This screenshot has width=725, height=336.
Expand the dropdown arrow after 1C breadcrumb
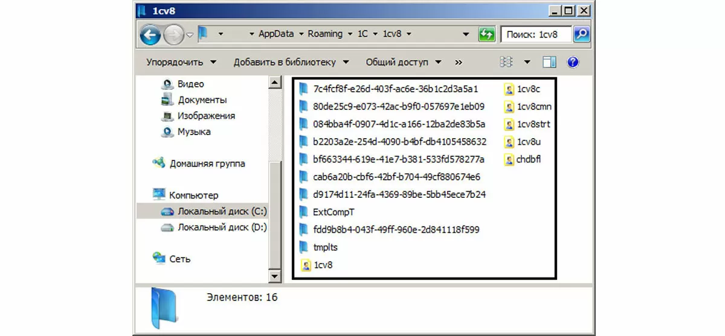click(x=375, y=34)
